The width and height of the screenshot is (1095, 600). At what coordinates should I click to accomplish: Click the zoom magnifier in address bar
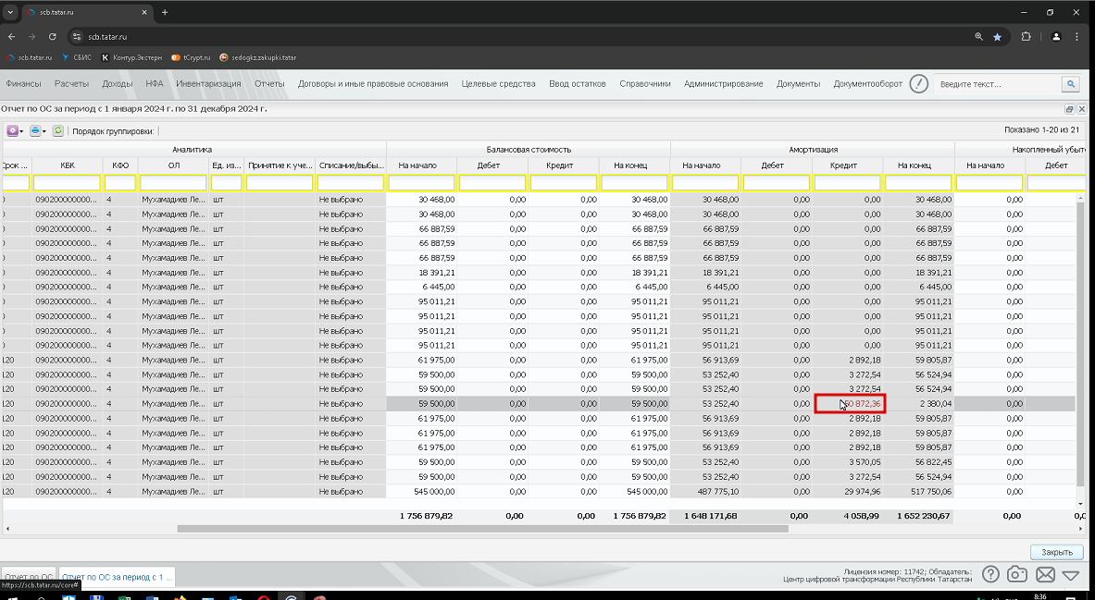tap(979, 37)
